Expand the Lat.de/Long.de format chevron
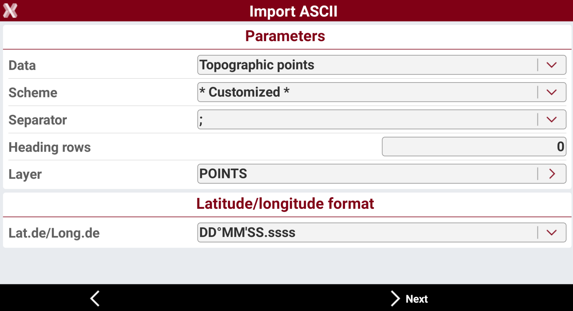 (552, 232)
